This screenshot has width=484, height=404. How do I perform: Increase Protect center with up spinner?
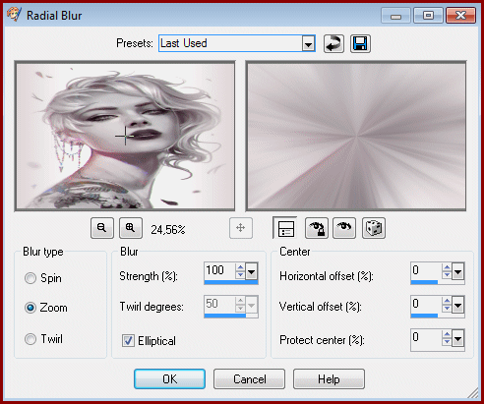447,334
